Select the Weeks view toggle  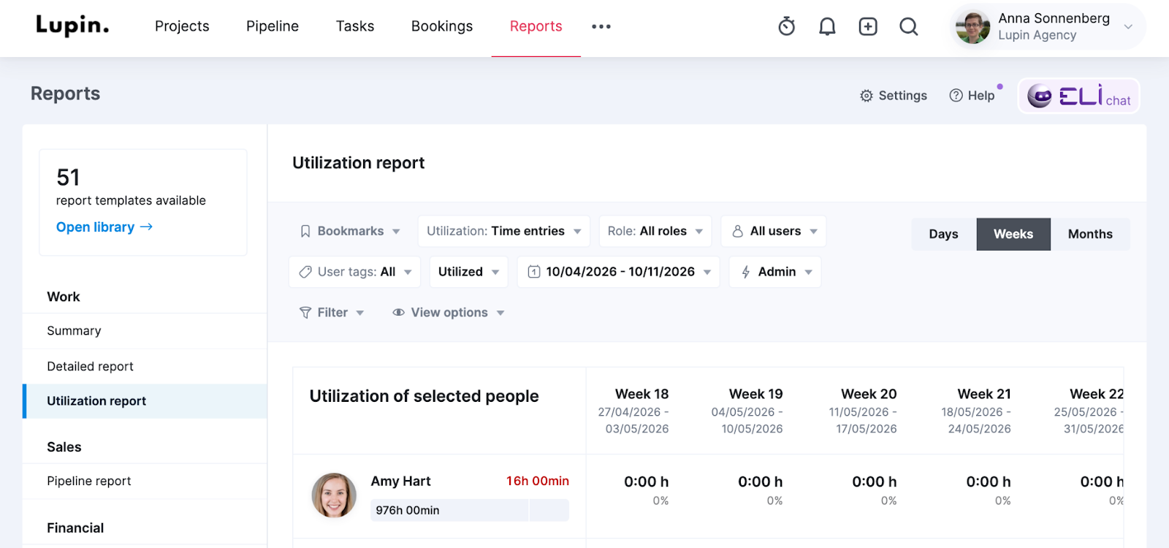tap(1013, 235)
